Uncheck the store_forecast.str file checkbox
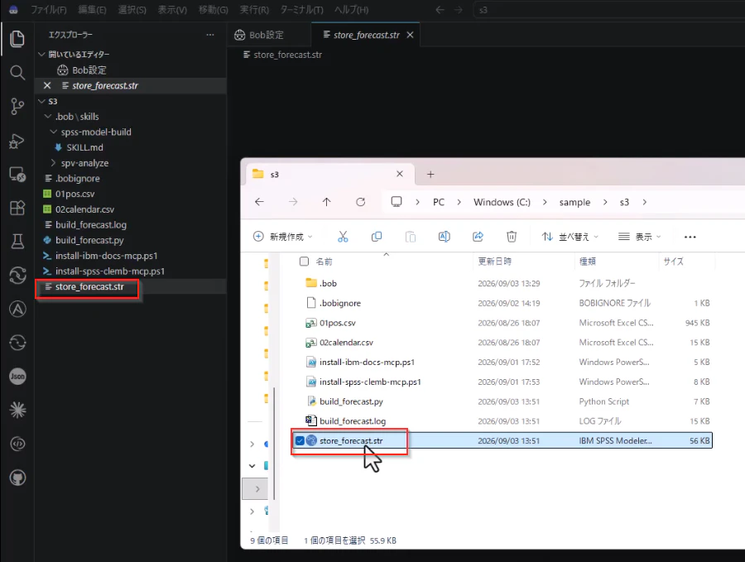 tap(300, 441)
